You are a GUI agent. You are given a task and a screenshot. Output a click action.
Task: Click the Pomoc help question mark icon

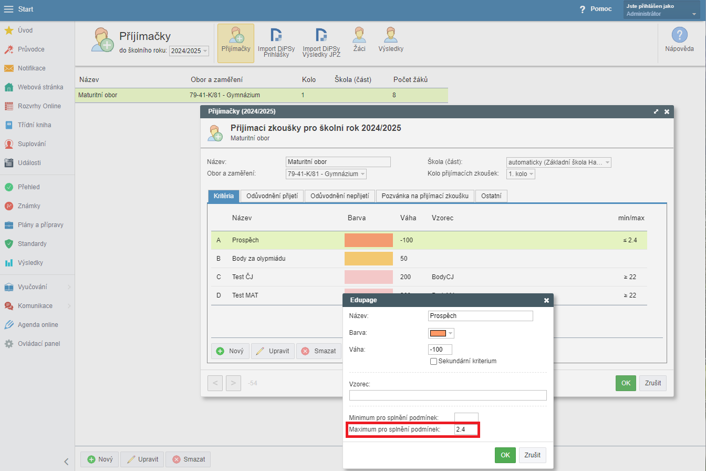click(583, 9)
